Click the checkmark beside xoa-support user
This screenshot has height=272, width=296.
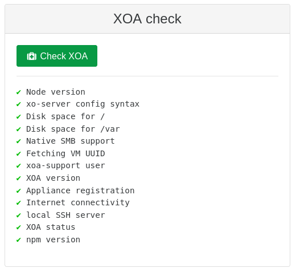tap(19, 166)
